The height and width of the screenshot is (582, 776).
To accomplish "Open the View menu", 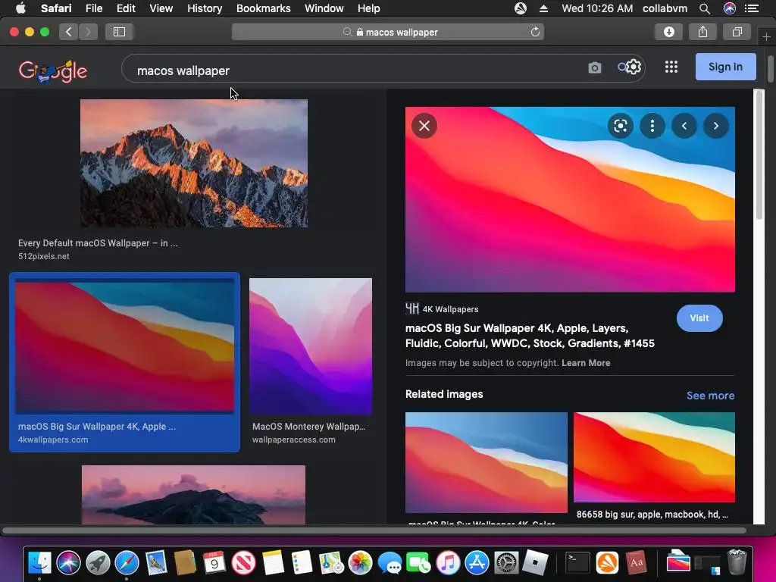I will click(x=161, y=8).
